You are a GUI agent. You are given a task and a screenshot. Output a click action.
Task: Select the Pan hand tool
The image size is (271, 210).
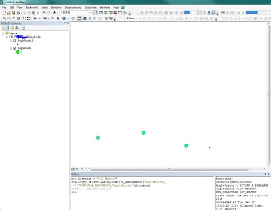click(x=14, y=18)
